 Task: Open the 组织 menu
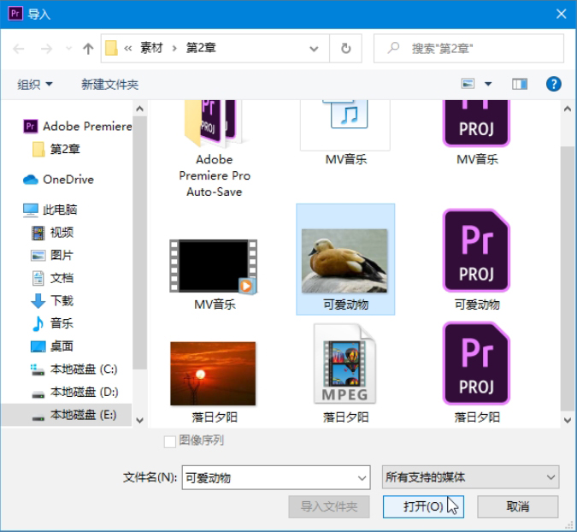point(35,85)
